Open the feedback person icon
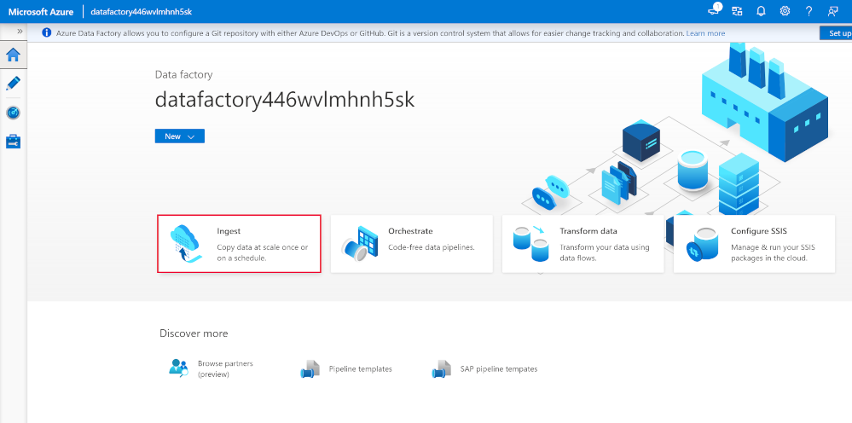852x423 pixels. [x=832, y=11]
